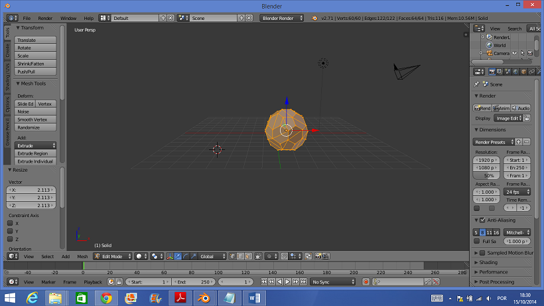Click the 3D manipulator widget toggle
Image resolution: width=544 pixels, height=306 pixels.
click(x=170, y=256)
